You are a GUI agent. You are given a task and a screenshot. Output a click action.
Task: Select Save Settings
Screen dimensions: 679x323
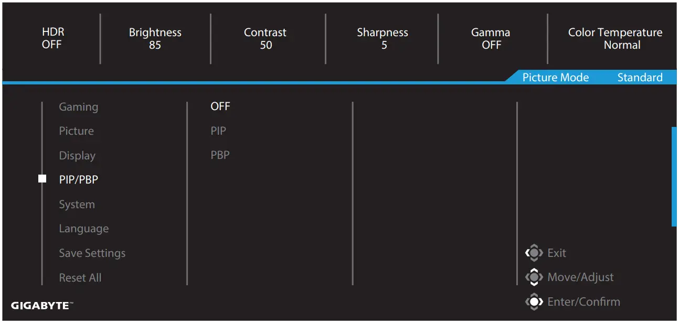coord(92,253)
